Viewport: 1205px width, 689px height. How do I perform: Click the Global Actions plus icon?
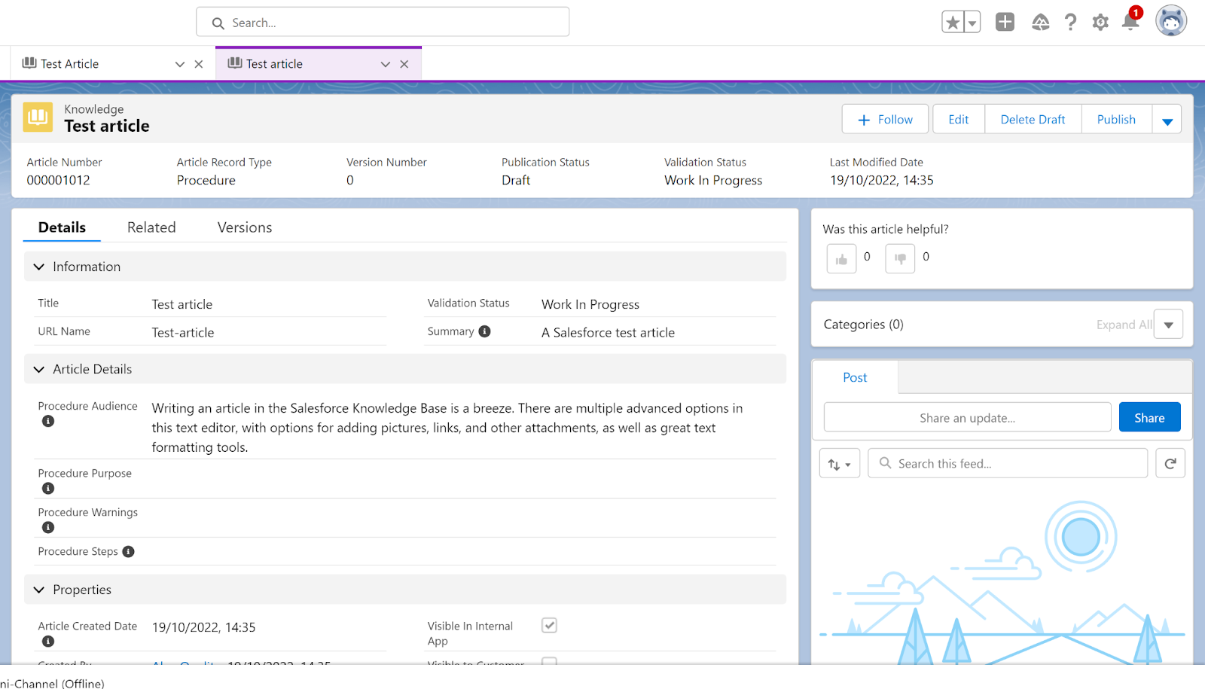(1005, 22)
